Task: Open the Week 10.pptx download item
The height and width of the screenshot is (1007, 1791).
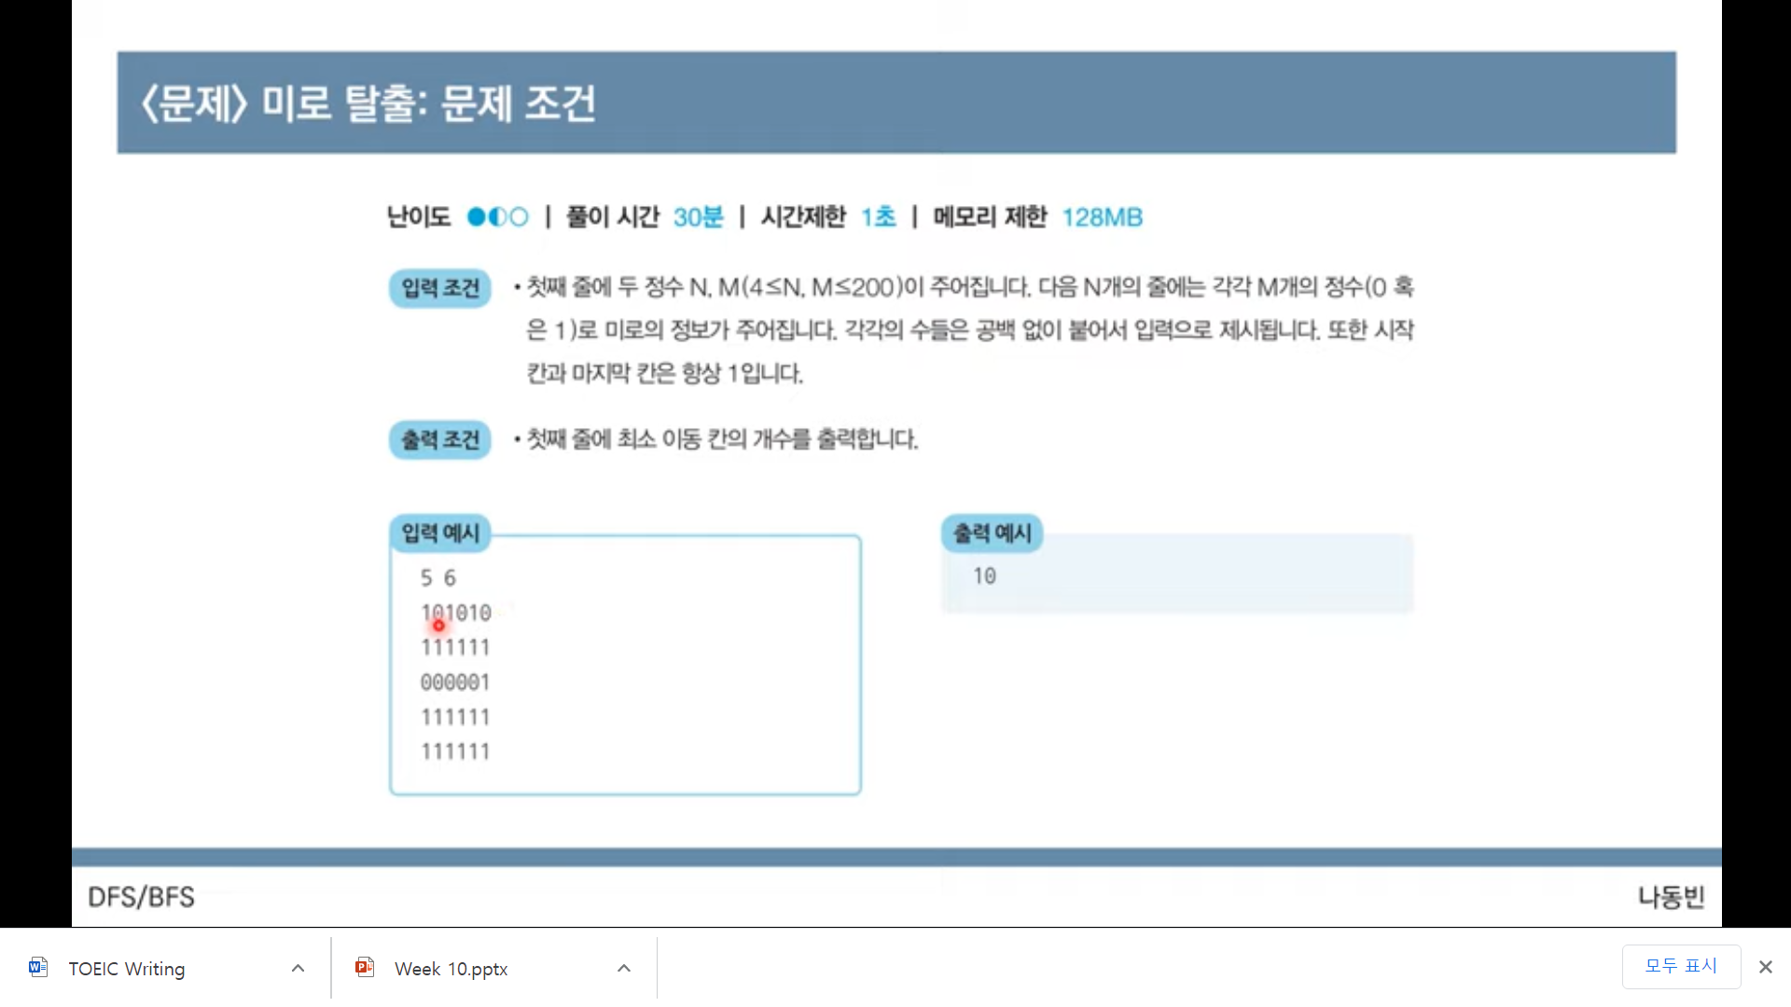Action: [x=451, y=969]
